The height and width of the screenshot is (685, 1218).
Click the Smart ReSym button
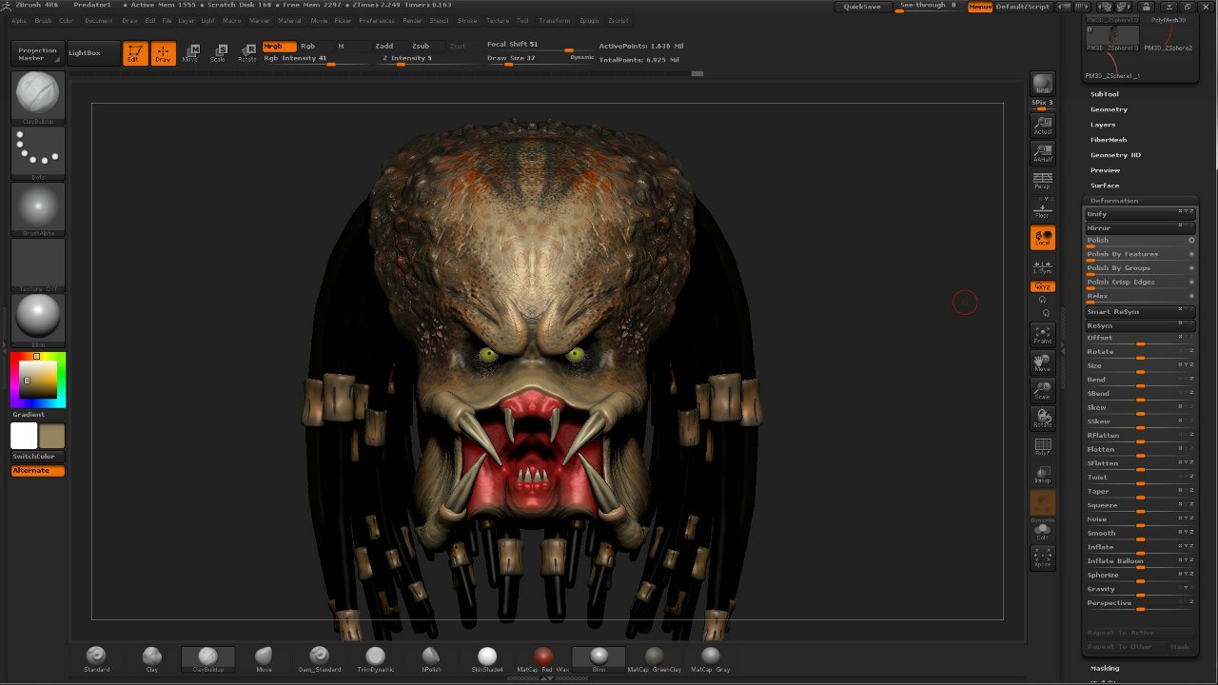point(1140,312)
